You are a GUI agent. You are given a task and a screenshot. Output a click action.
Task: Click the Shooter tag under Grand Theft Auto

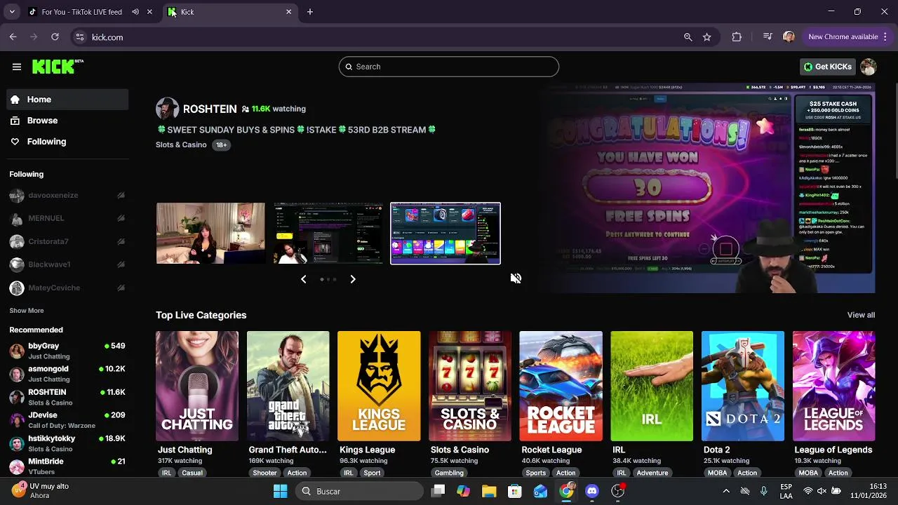coord(264,473)
